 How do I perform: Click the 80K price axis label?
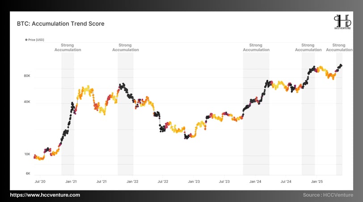coord(27,76)
